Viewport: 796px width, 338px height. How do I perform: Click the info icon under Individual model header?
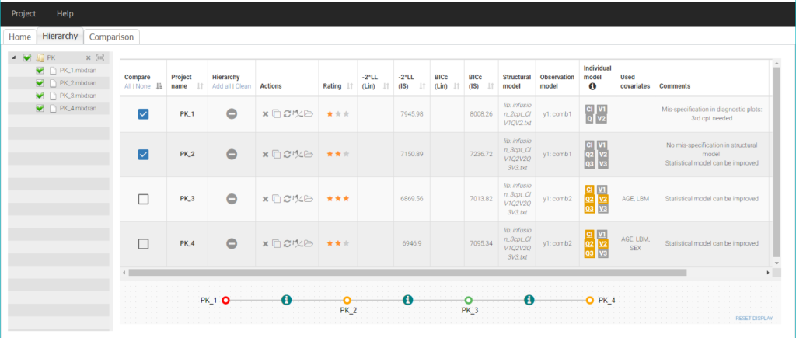tap(595, 87)
